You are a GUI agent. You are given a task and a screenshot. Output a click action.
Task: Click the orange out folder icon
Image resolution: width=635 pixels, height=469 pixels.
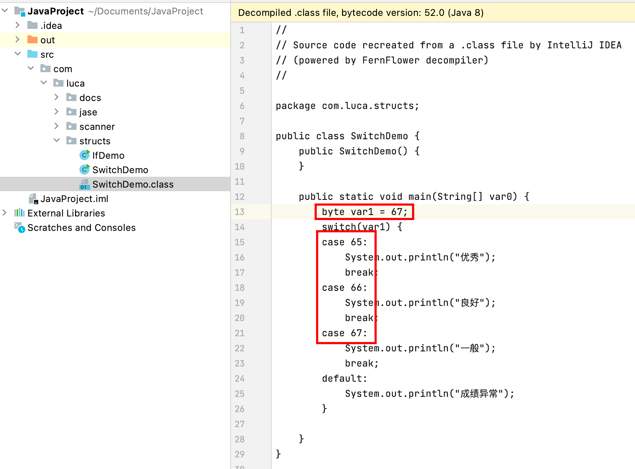coord(32,39)
